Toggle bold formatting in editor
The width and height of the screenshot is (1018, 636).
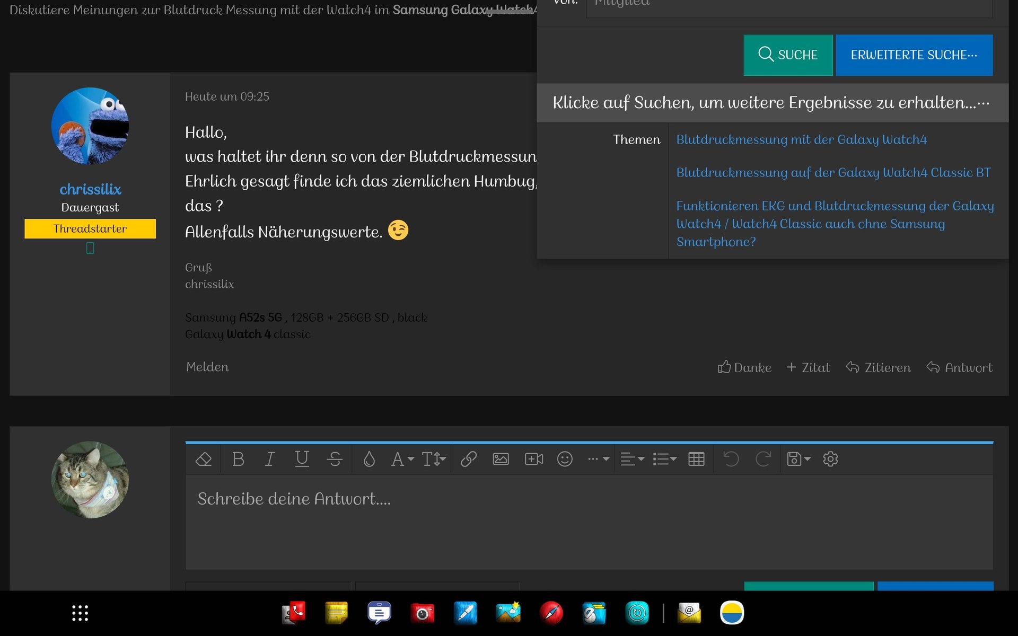tap(238, 459)
